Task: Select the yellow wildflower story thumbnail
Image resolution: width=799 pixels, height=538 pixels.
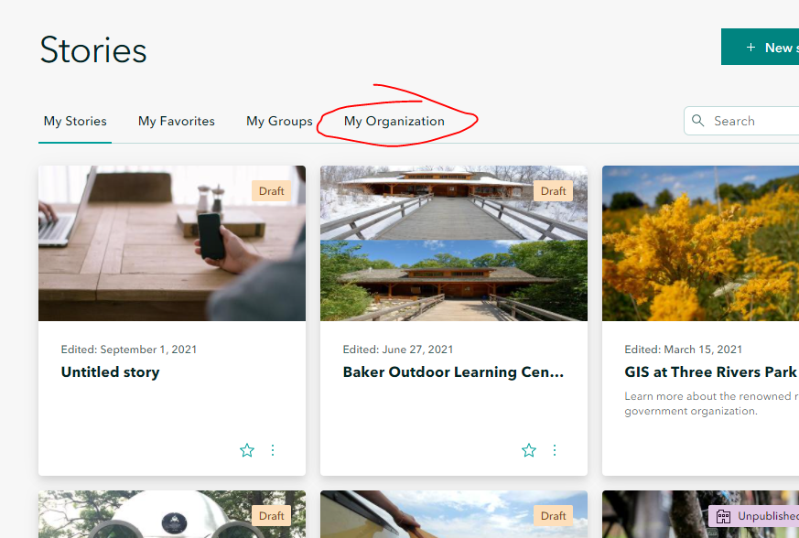Action: pos(700,243)
